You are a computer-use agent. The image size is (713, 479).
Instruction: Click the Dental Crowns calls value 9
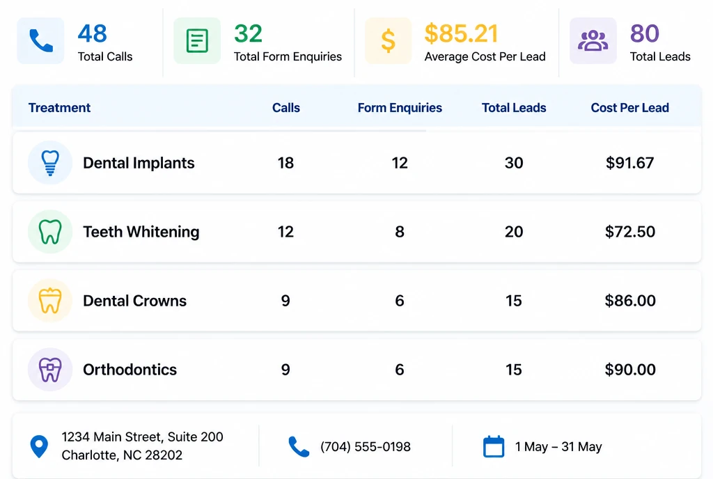pyautogui.click(x=285, y=301)
